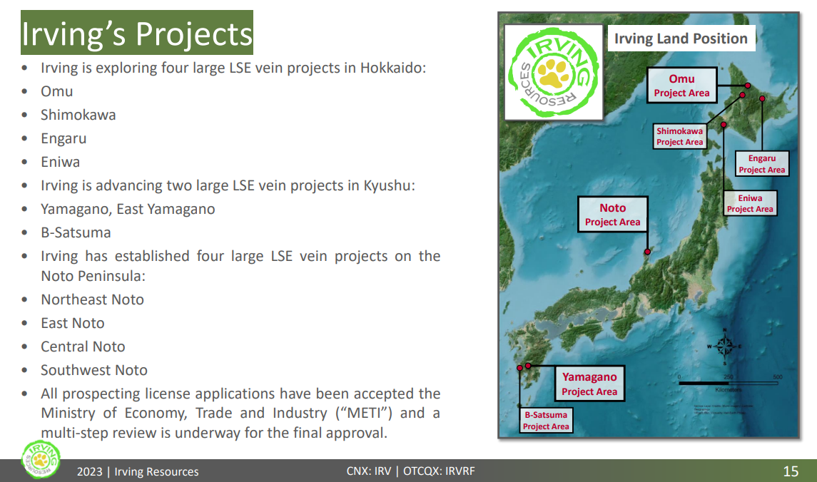Click the red marker dot for Engaru
Image resolution: width=817 pixels, height=482 pixels.
[x=762, y=98]
